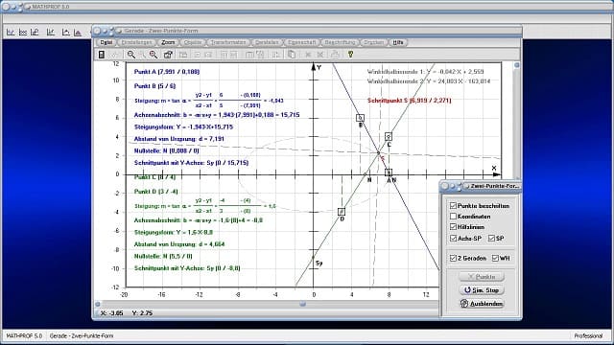Click the green 'Nullstelle: N (5,5 / 0)' text
The height and width of the screenshot is (345, 614).
(163, 256)
